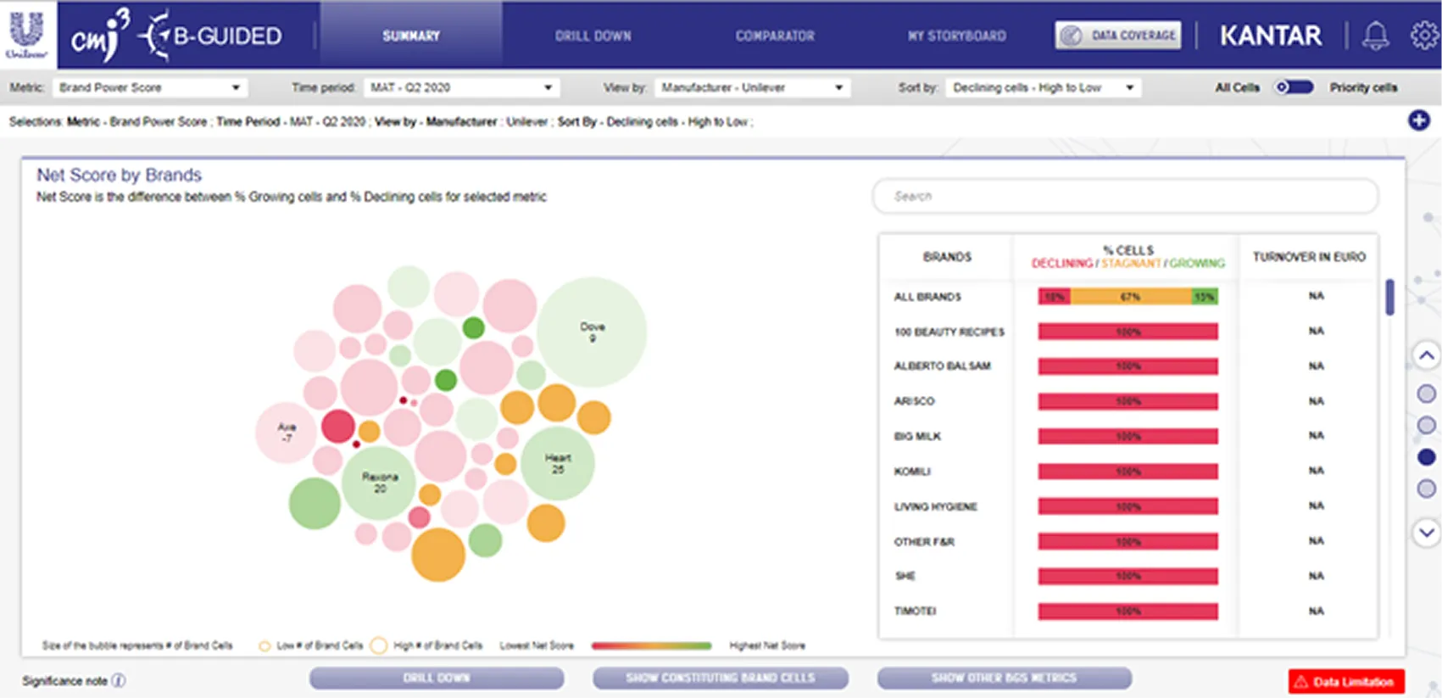Click the TURNOVER IN EURO column header
The width and height of the screenshot is (1442, 698).
tap(1309, 256)
